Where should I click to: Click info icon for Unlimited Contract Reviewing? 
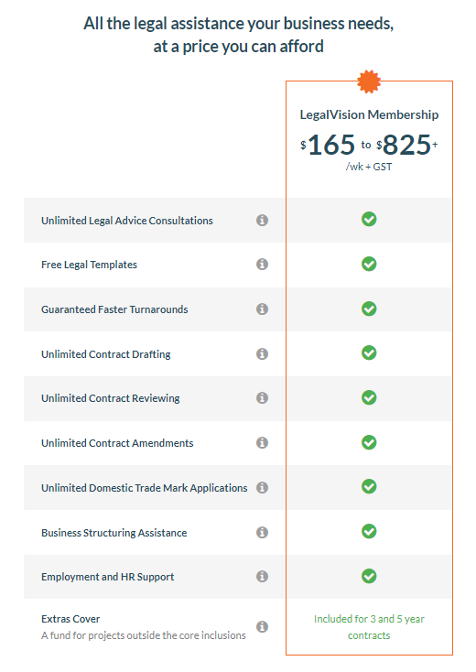tap(262, 398)
